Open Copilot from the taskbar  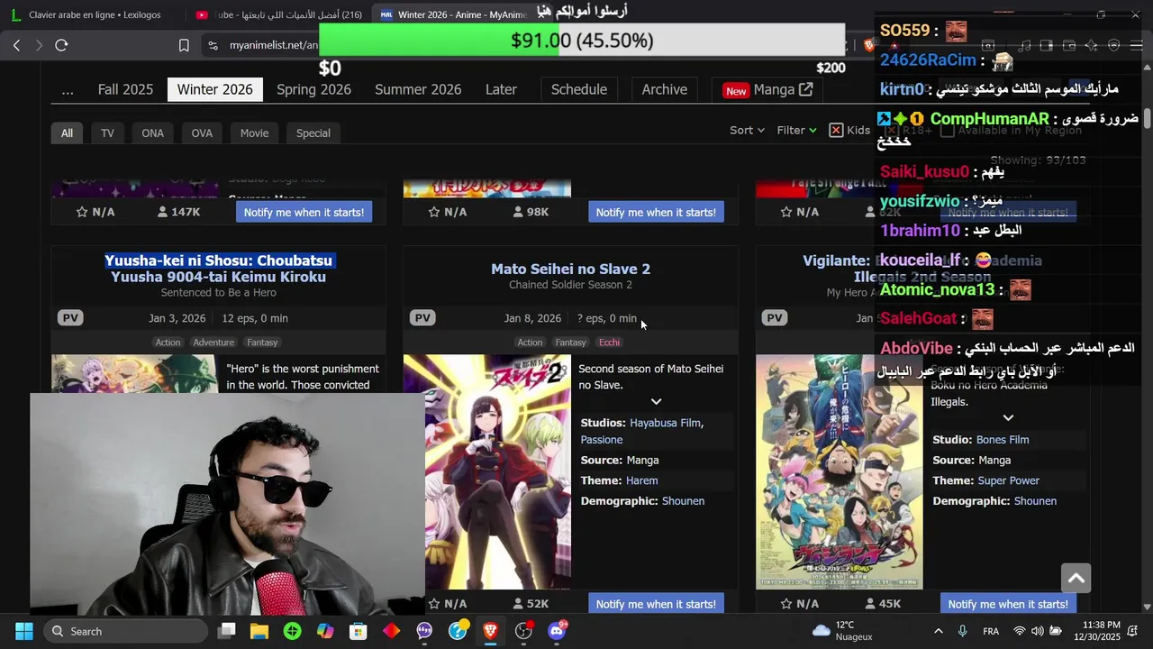[x=325, y=631]
